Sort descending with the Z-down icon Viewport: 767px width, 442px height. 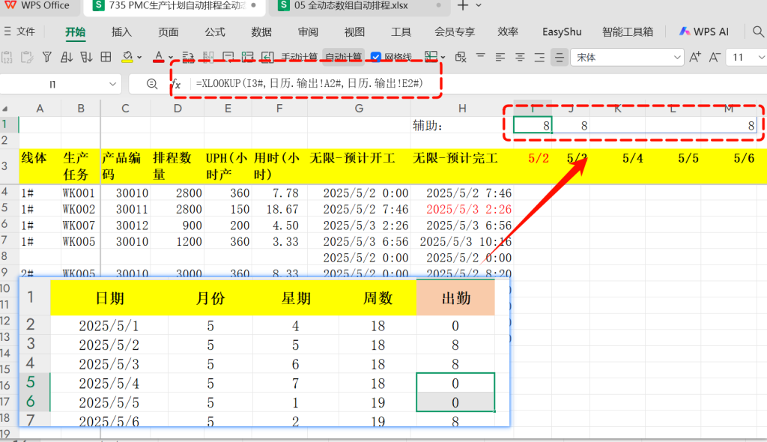coord(86,57)
